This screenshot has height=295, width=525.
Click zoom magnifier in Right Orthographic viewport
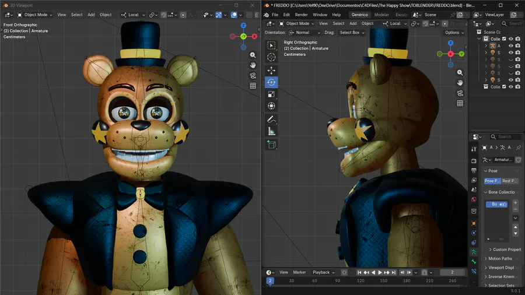[x=460, y=72]
